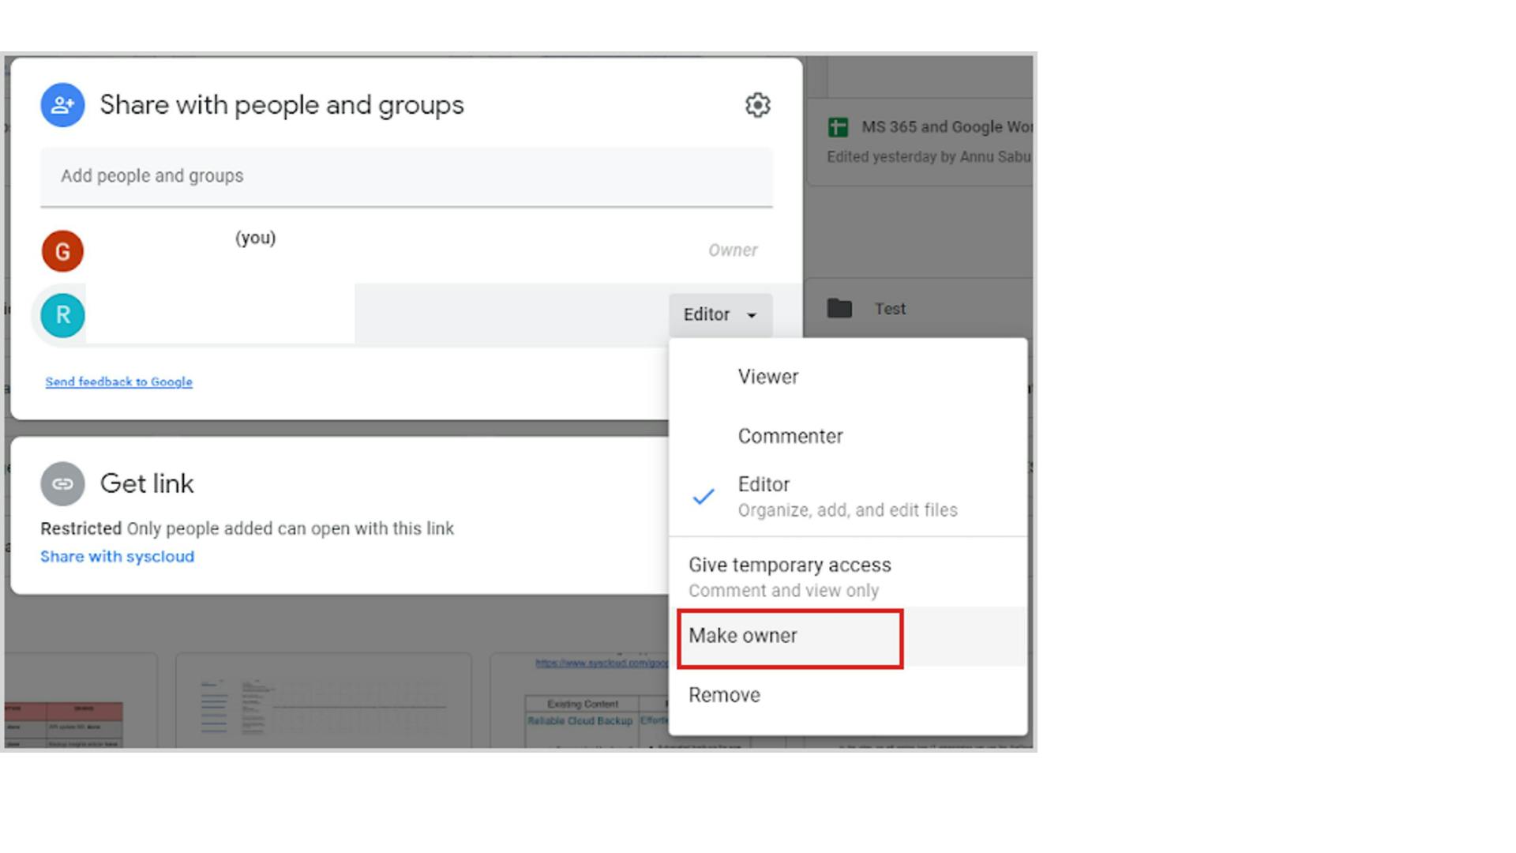Click the checkmark next to Editor role

704,498
